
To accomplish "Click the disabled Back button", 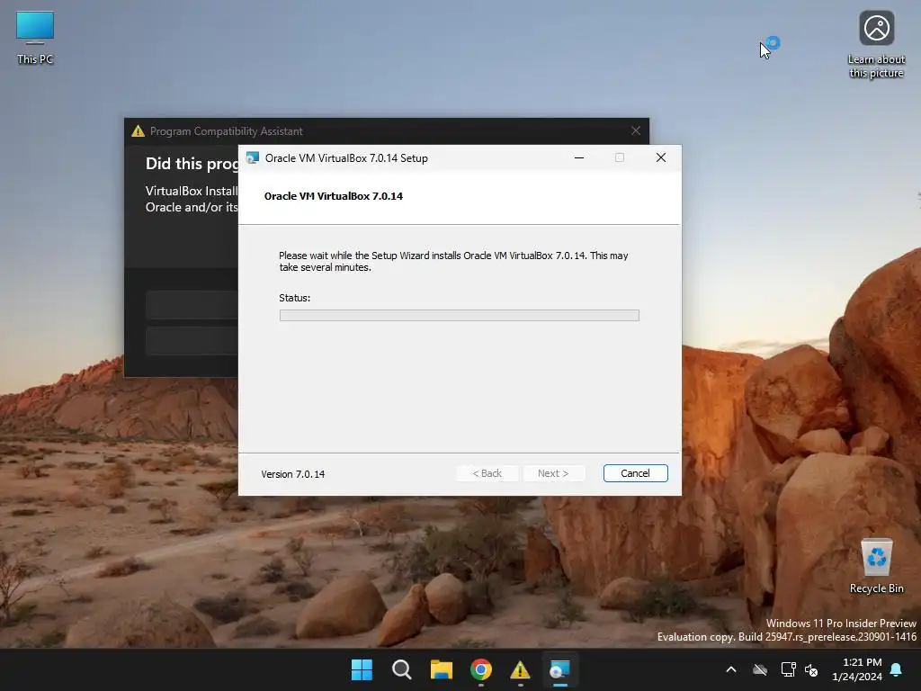I will [x=487, y=473].
